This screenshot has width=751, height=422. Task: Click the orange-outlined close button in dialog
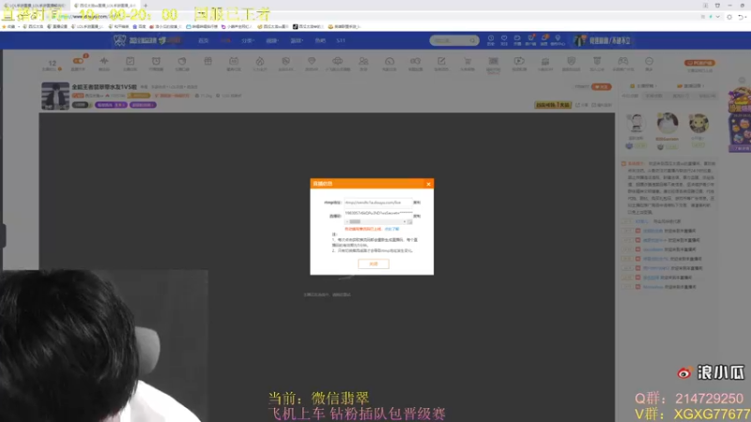pos(373,264)
